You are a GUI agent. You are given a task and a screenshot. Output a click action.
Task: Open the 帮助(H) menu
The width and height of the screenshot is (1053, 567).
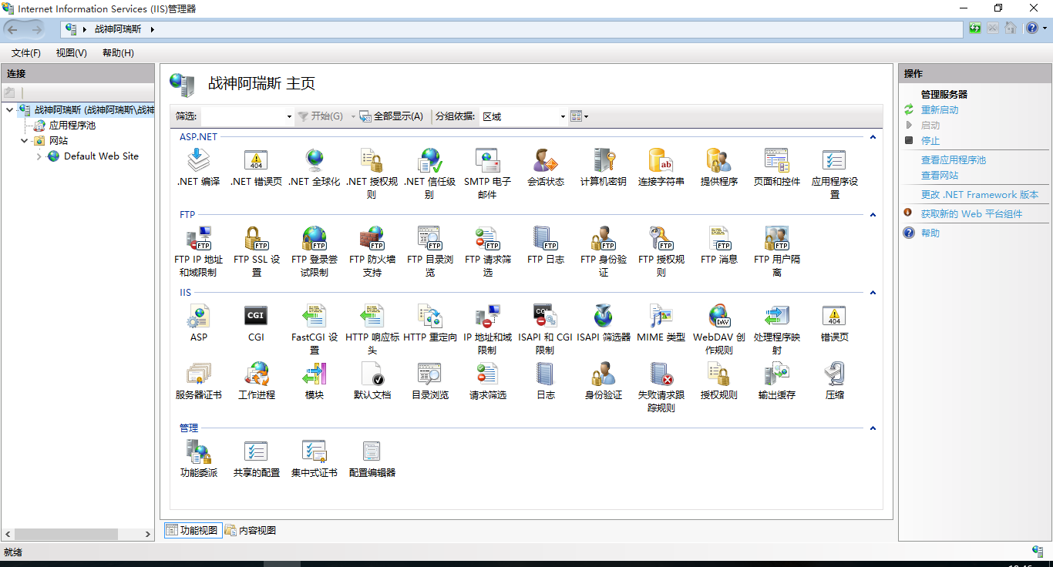point(118,53)
